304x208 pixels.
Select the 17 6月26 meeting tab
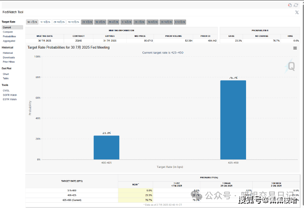coord(126,22)
